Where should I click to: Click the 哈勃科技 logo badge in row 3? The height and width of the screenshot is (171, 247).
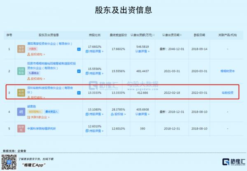coord(21,93)
